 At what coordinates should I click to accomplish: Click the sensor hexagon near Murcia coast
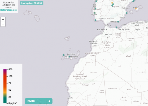coord(127,13)
